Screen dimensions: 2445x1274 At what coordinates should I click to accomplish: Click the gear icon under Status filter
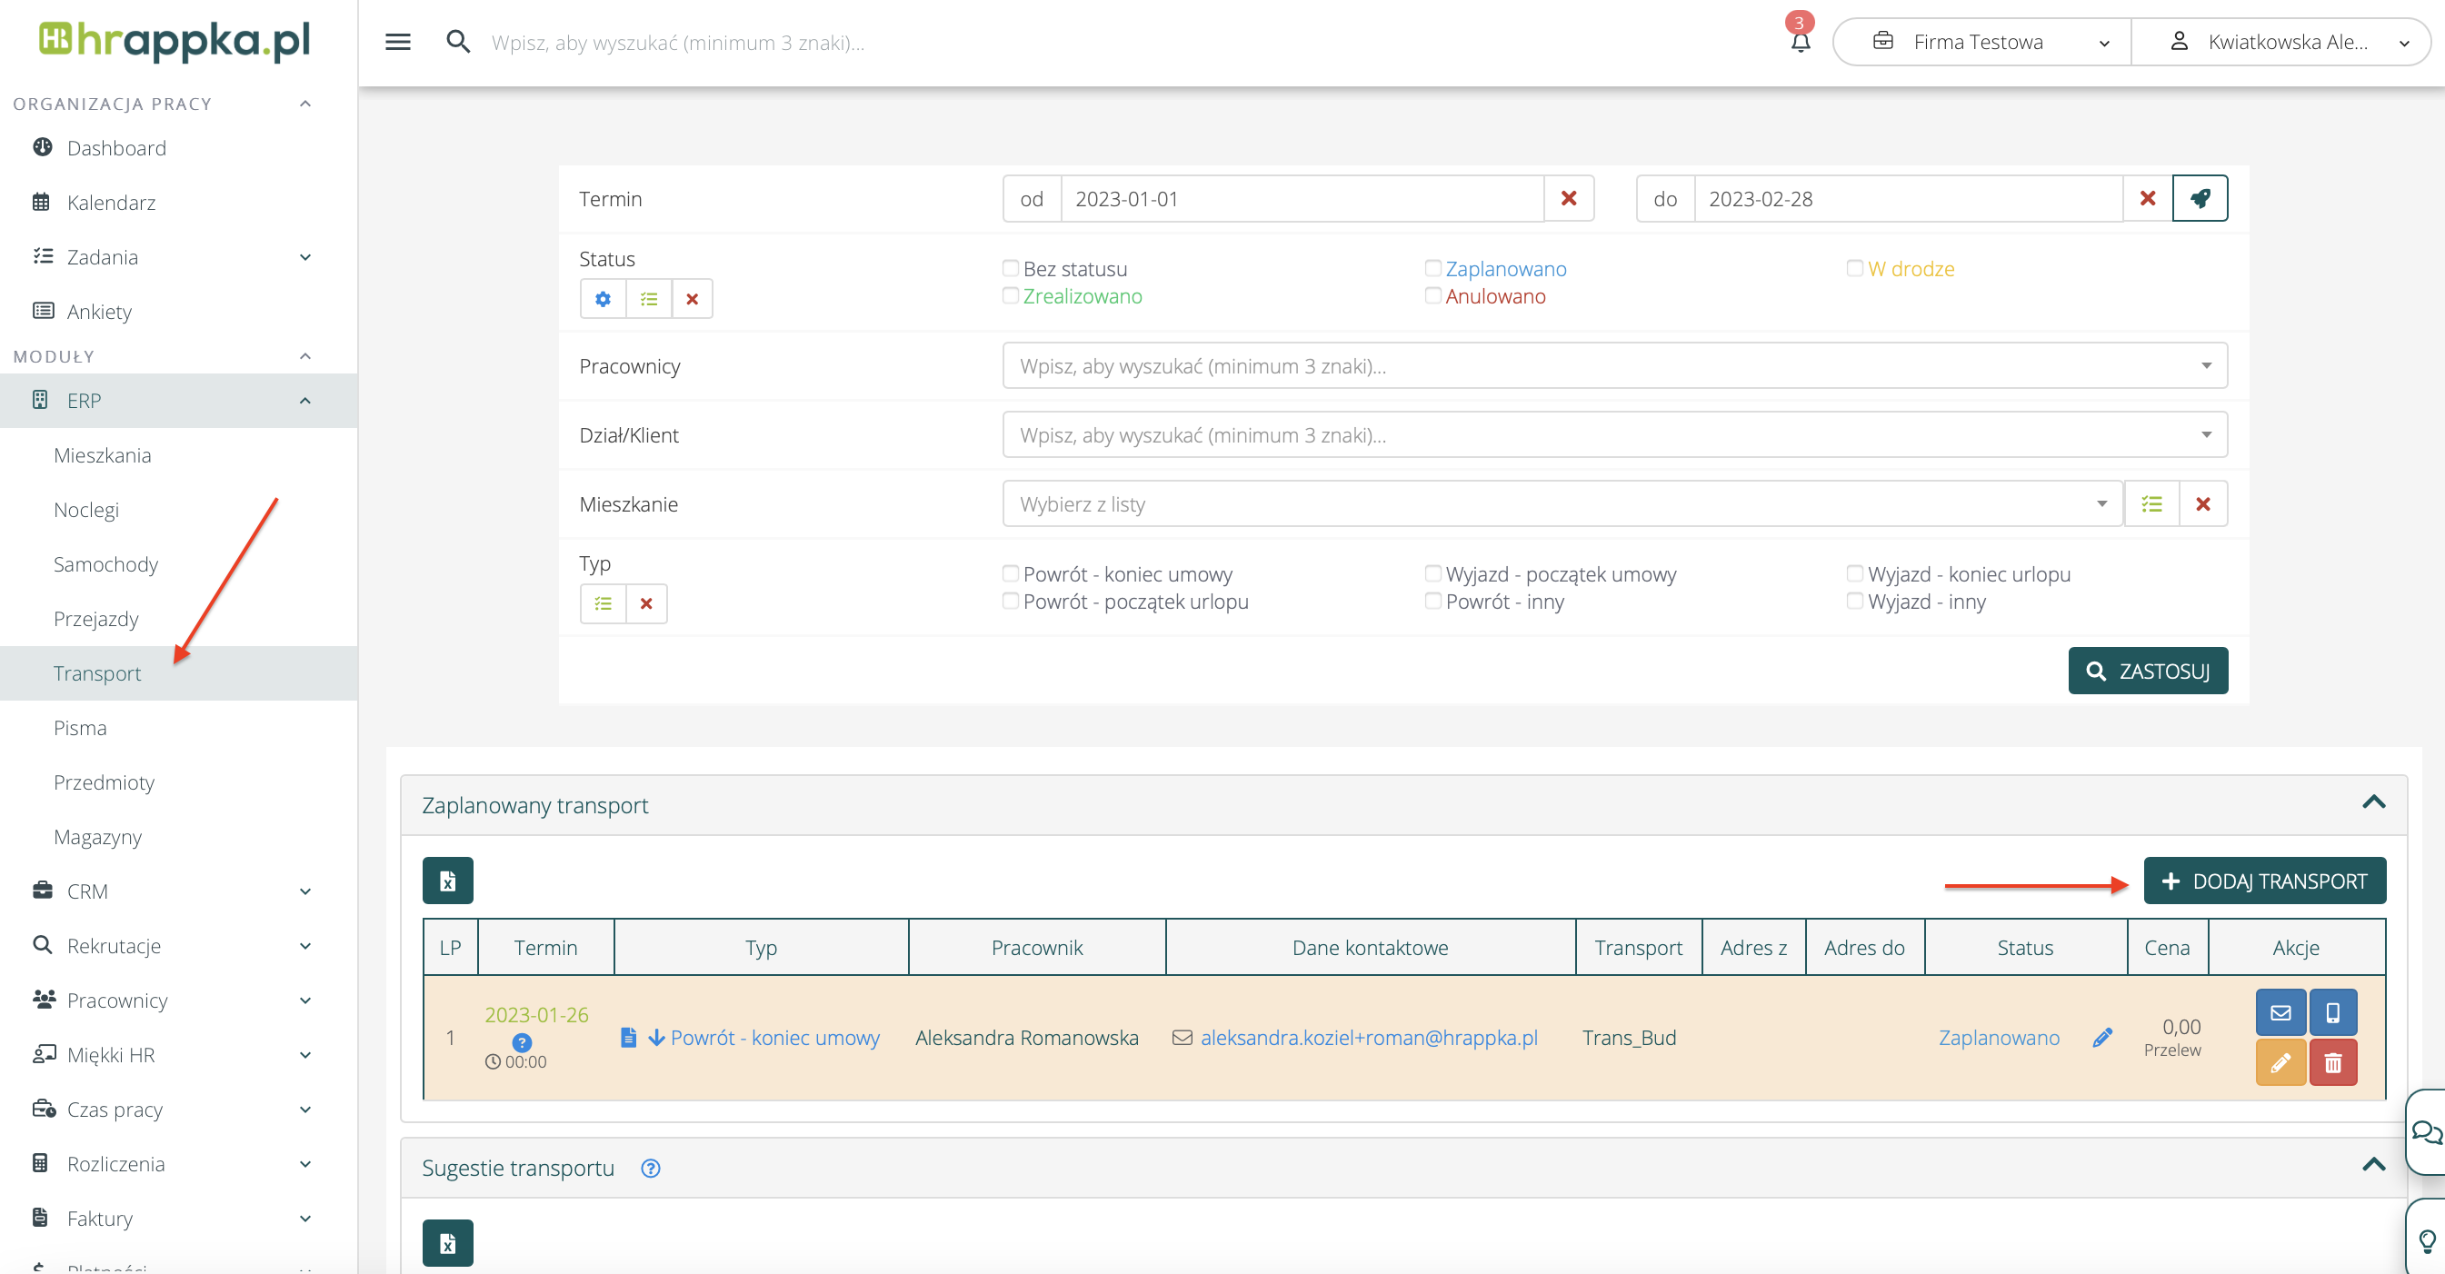[x=603, y=299]
